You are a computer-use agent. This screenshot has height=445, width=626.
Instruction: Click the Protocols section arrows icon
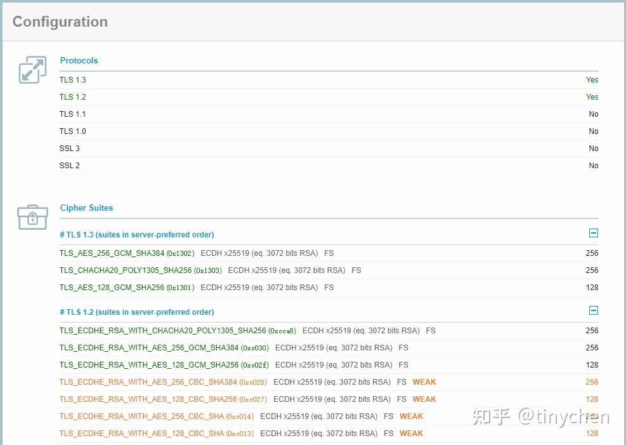click(32, 69)
